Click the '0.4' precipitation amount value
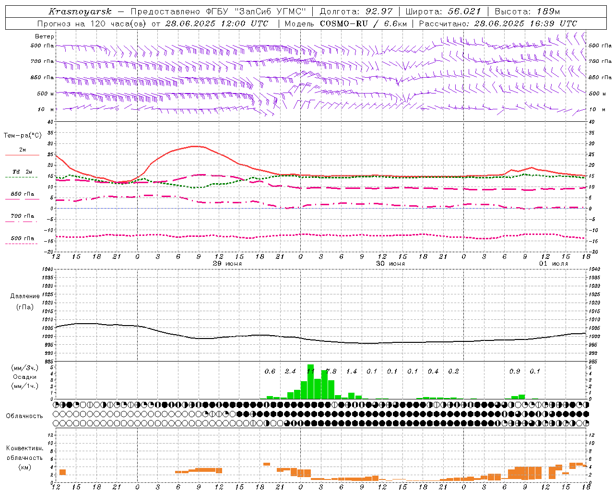 [x=433, y=372]
